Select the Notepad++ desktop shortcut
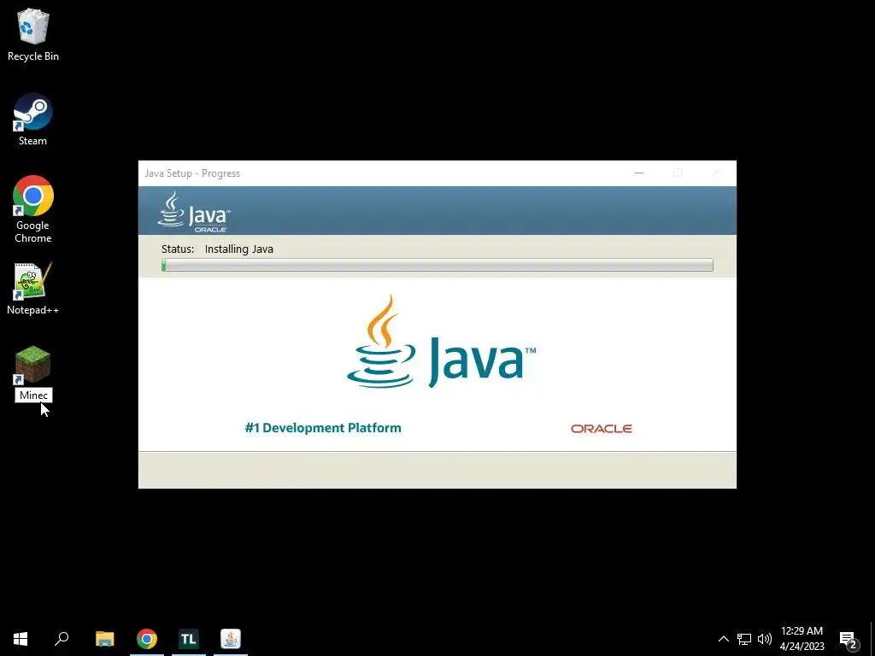Image resolution: width=875 pixels, height=656 pixels. [33, 289]
